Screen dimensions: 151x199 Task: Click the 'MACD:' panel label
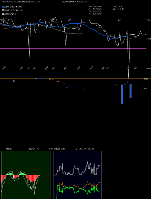coord(9,149)
